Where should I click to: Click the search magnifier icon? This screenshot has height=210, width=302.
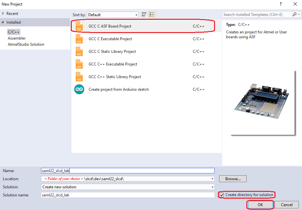click(x=294, y=15)
